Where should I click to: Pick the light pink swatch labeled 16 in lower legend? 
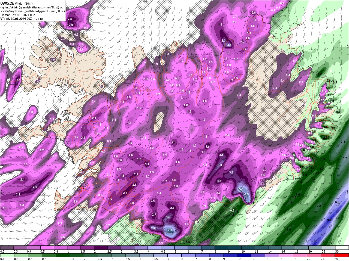click(x=285, y=255)
